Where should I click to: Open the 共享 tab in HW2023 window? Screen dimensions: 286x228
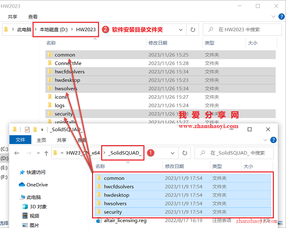[12, 17]
